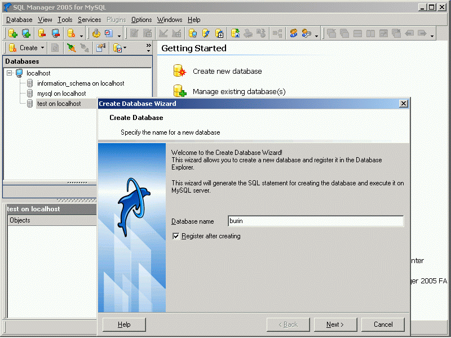Open the User Manager two-people icon
This screenshot has width=451, height=338.
point(293,33)
